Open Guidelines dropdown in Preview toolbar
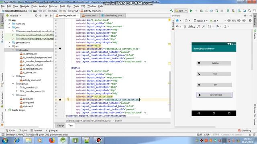The height and width of the screenshot is (144, 257). coord(226,26)
